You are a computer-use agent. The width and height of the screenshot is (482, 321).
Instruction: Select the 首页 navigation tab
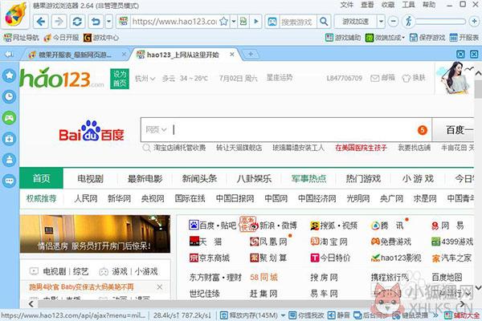tap(41, 178)
